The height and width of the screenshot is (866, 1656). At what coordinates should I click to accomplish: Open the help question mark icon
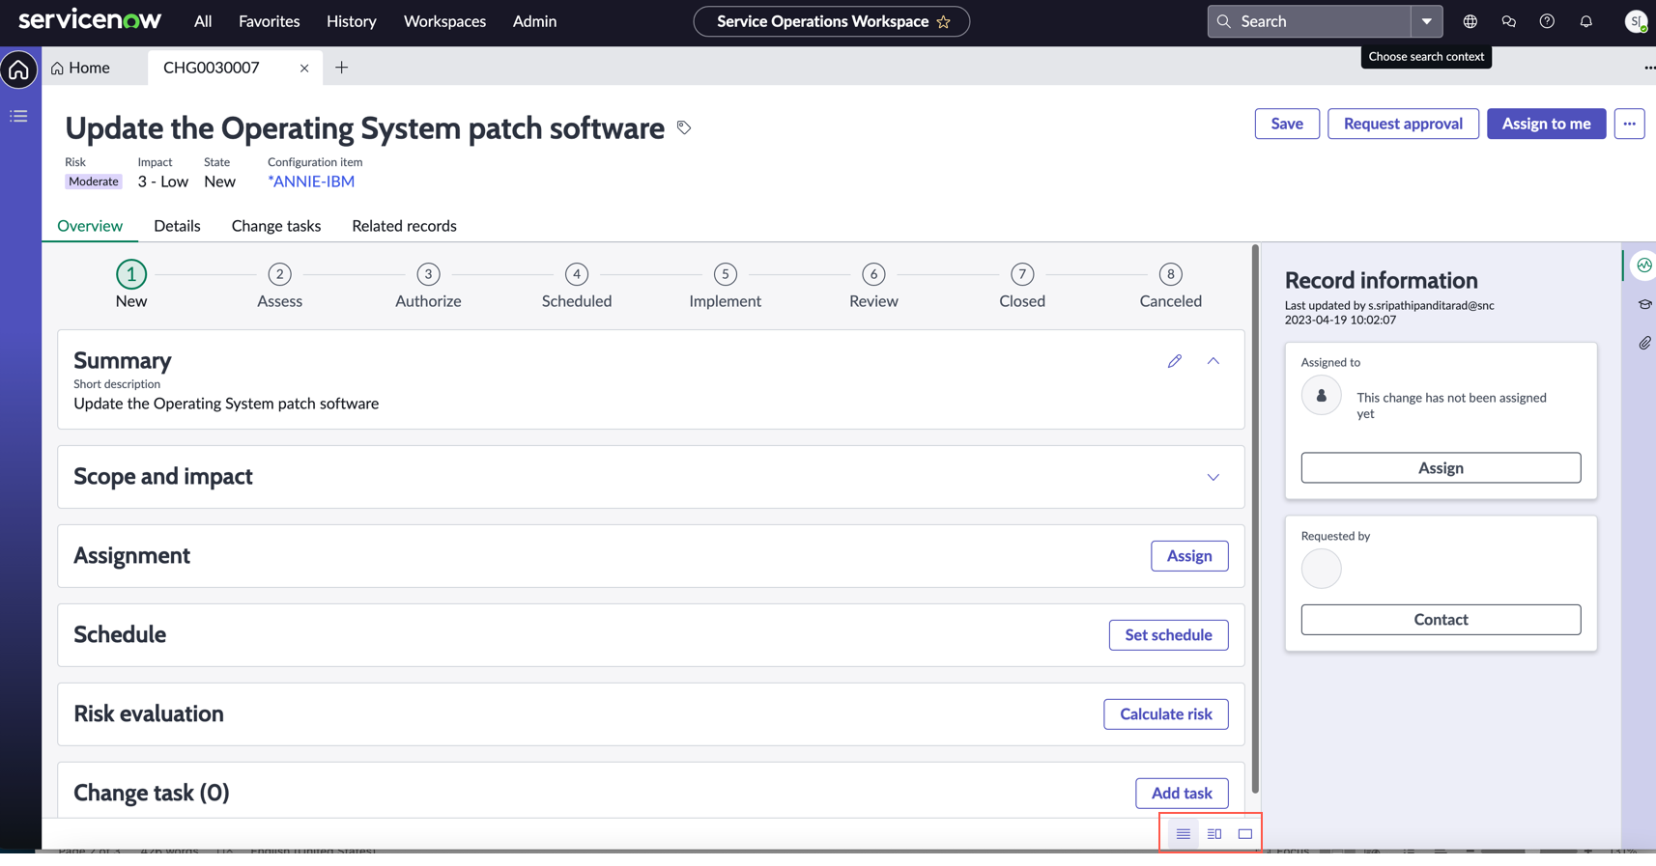point(1548,21)
